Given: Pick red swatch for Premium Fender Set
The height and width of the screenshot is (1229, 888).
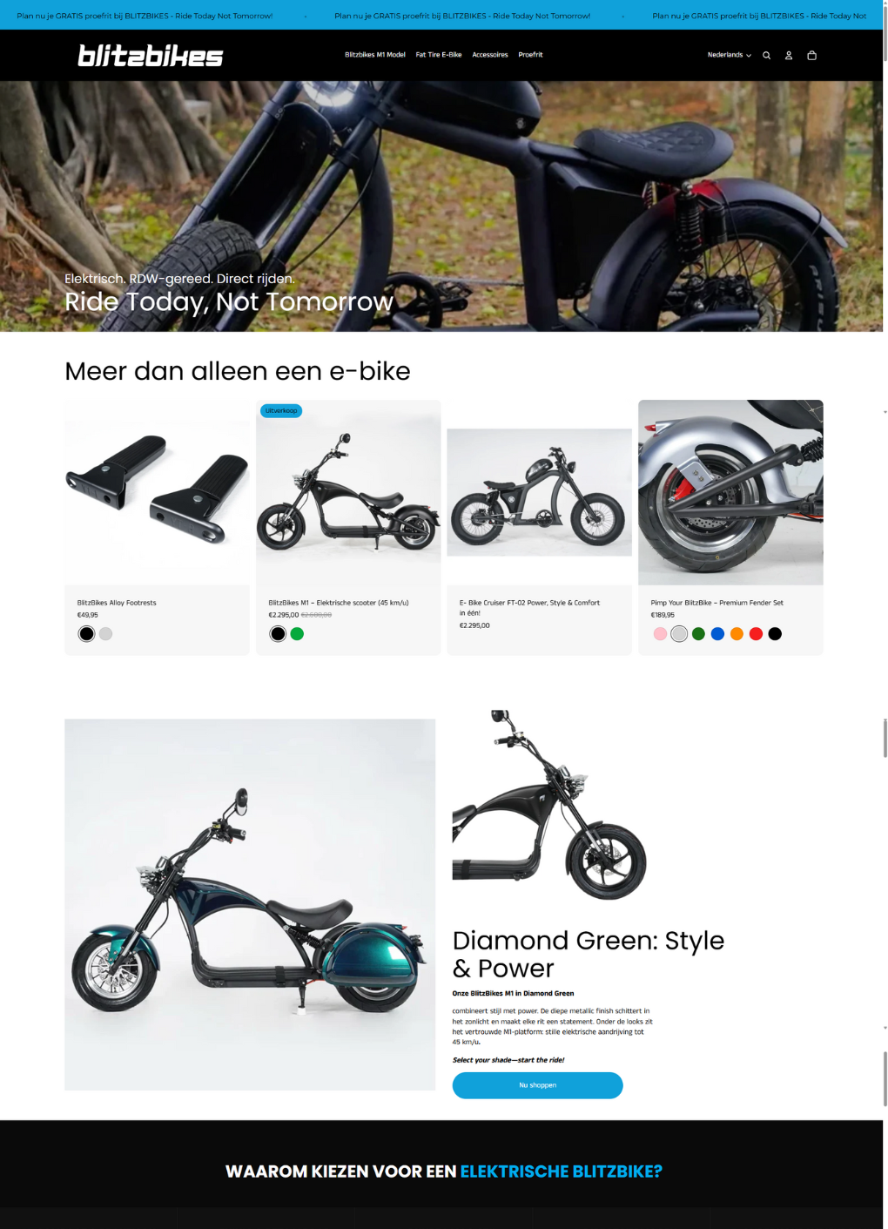Looking at the screenshot, I should [756, 634].
